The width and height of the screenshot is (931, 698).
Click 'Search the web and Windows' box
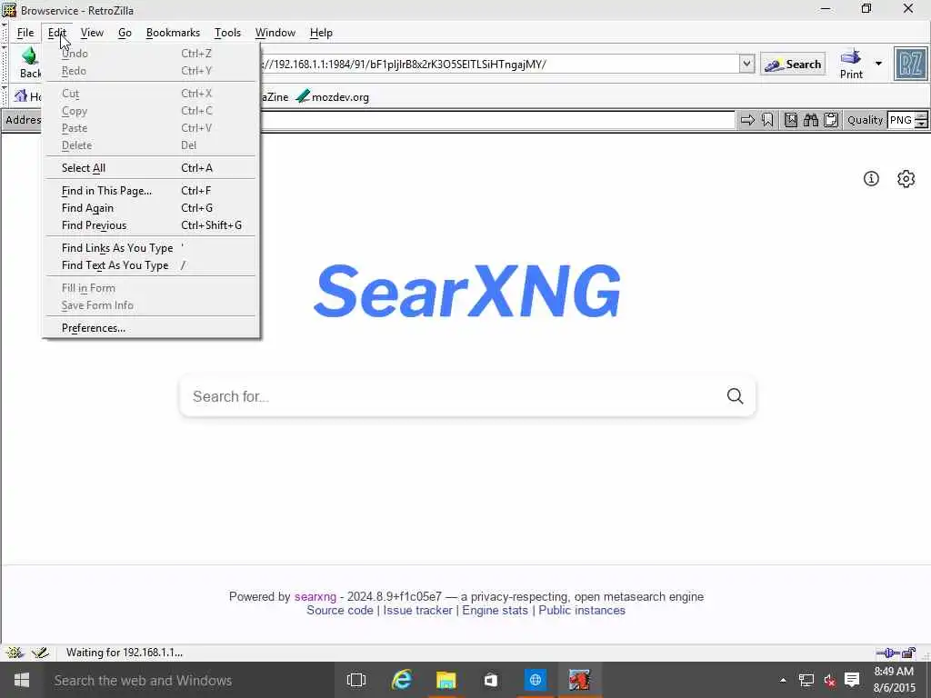click(187, 680)
